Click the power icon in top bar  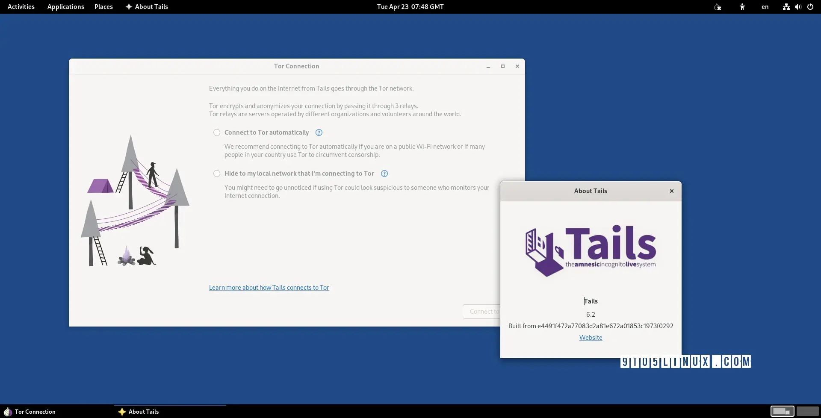point(810,7)
